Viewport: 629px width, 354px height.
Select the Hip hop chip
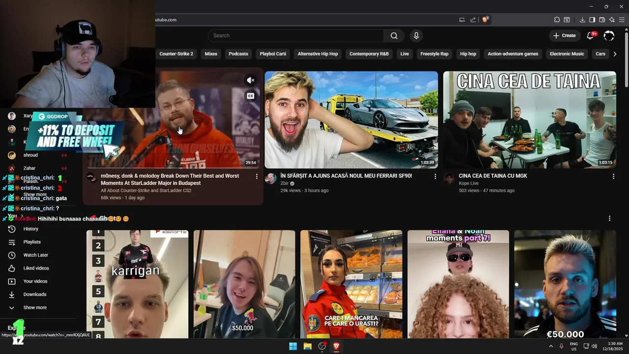(x=468, y=54)
